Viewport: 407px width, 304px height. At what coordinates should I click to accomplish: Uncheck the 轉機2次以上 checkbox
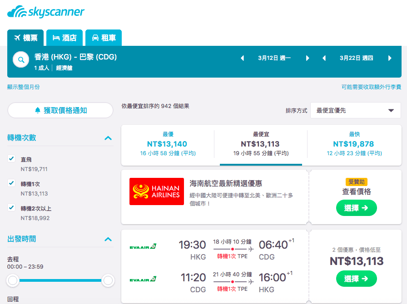11,207
